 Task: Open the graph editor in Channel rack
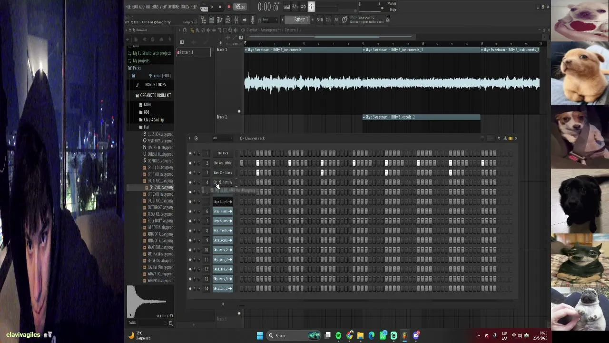click(x=504, y=138)
